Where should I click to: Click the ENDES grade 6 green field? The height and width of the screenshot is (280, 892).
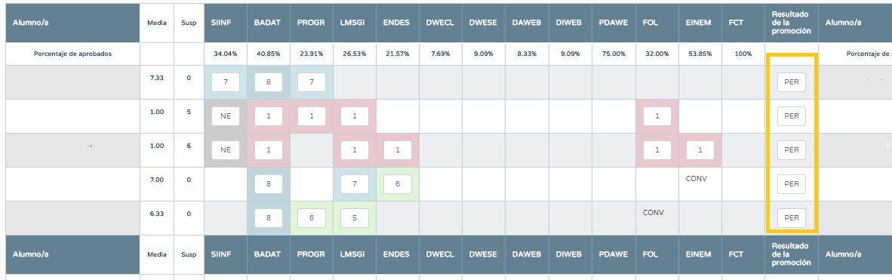click(x=398, y=184)
